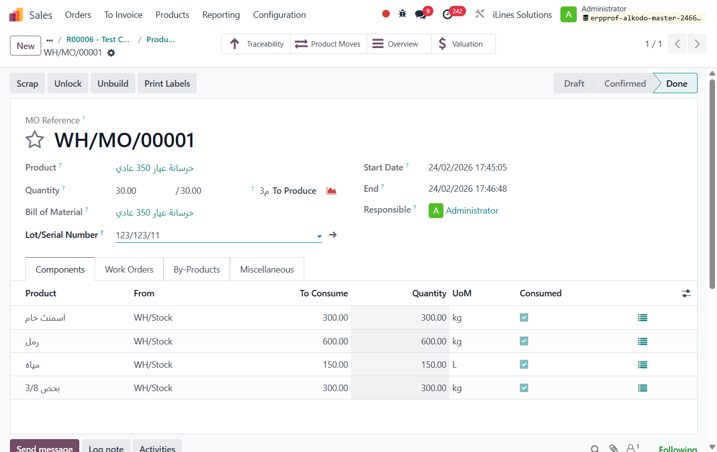This screenshot has width=717, height=452.
Task: Toggle Consumed checkbox for مياه
Action: (524, 364)
